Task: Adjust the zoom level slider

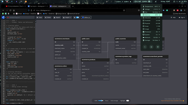Action: pos(101,101)
